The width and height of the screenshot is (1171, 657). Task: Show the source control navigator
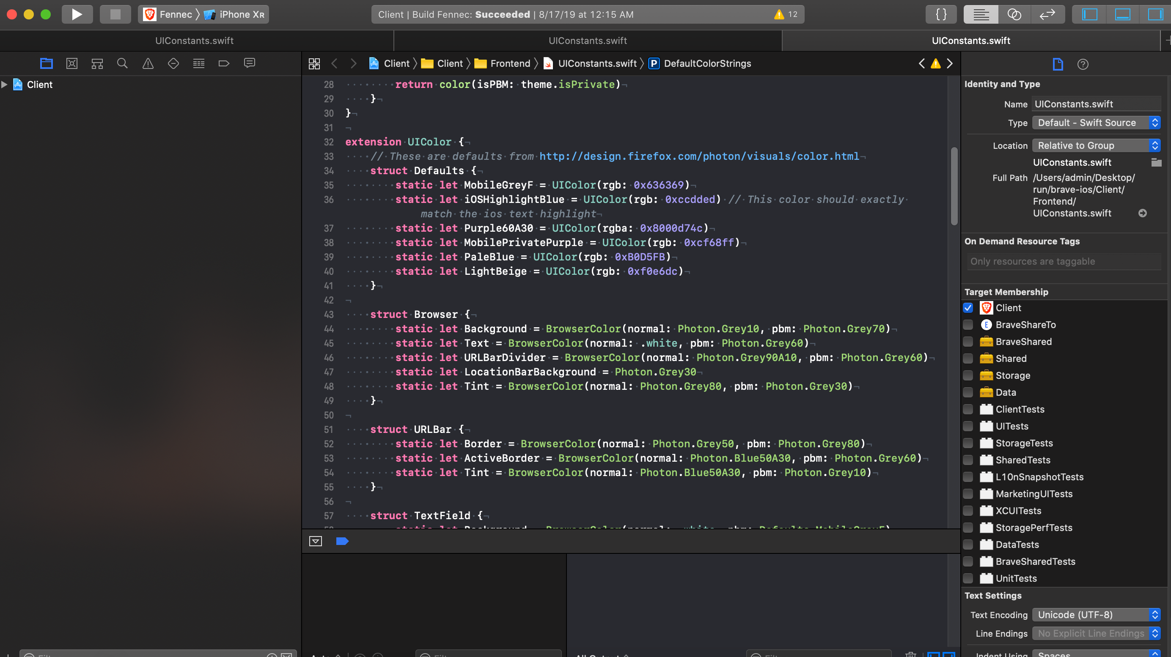[x=72, y=63]
